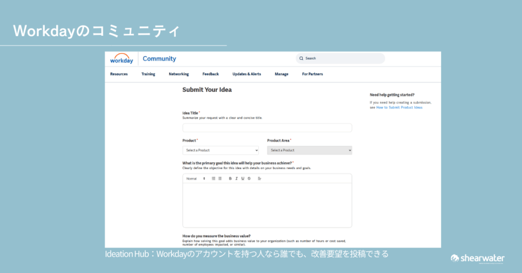Click into the Idea Title field
Viewport: 522px width, 273px height.
[267, 128]
